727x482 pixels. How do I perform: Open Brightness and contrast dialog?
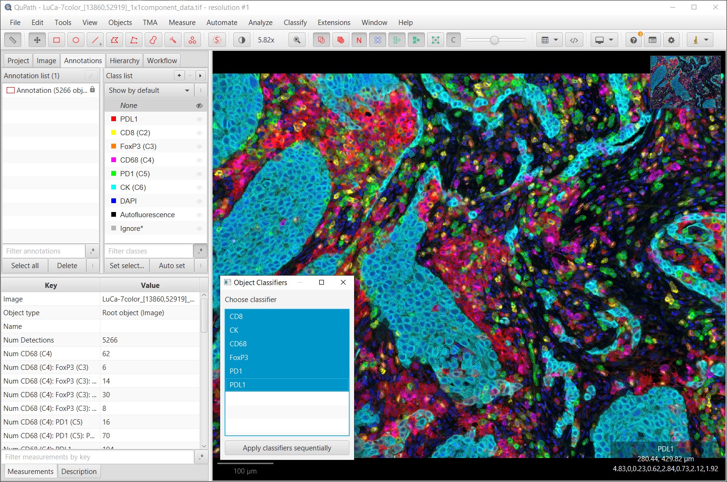pyautogui.click(x=242, y=40)
